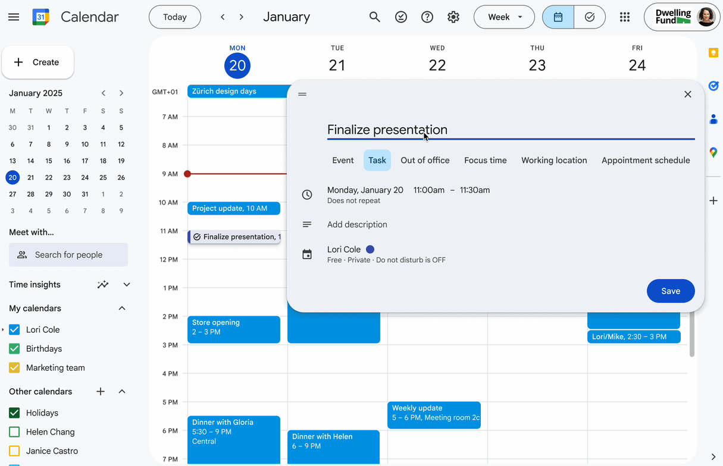723x466 pixels.
Task: Toggle the Birthdays calendar checkbox
Action: [x=15, y=349]
